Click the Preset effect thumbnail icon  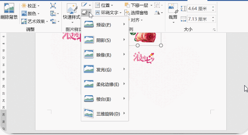[x=89, y=24]
